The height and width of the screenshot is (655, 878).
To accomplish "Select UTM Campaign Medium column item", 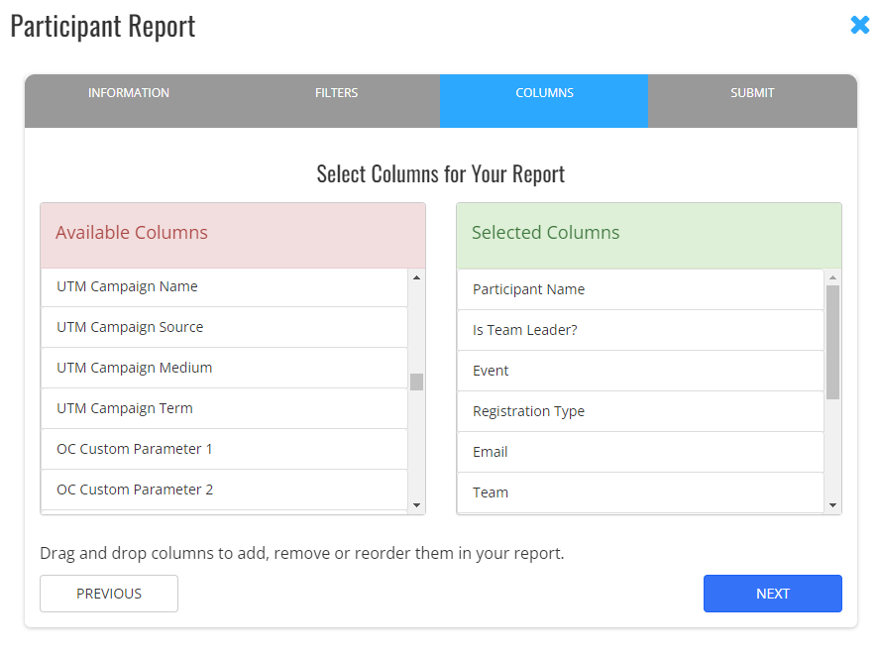I will coord(224,368).
